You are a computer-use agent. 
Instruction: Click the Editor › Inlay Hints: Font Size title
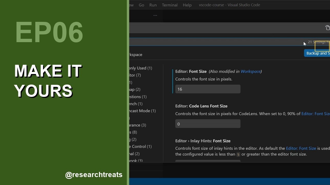click(203, 141)
